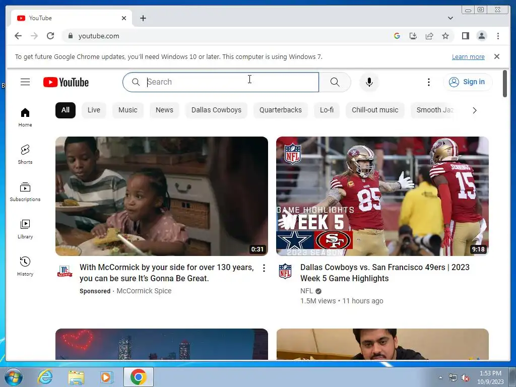View site information via the lock icon
This screenshot has width=516, height=387.
pyautogui.click(x=70, y=36)
